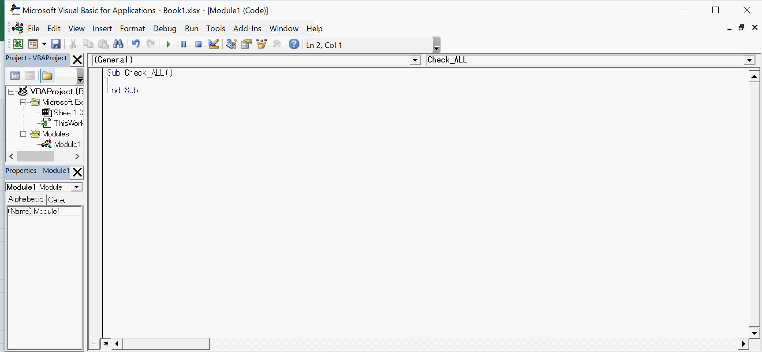
Task: Open the Insert UserForm dropdown arrow
Action: tap(44, 44)
